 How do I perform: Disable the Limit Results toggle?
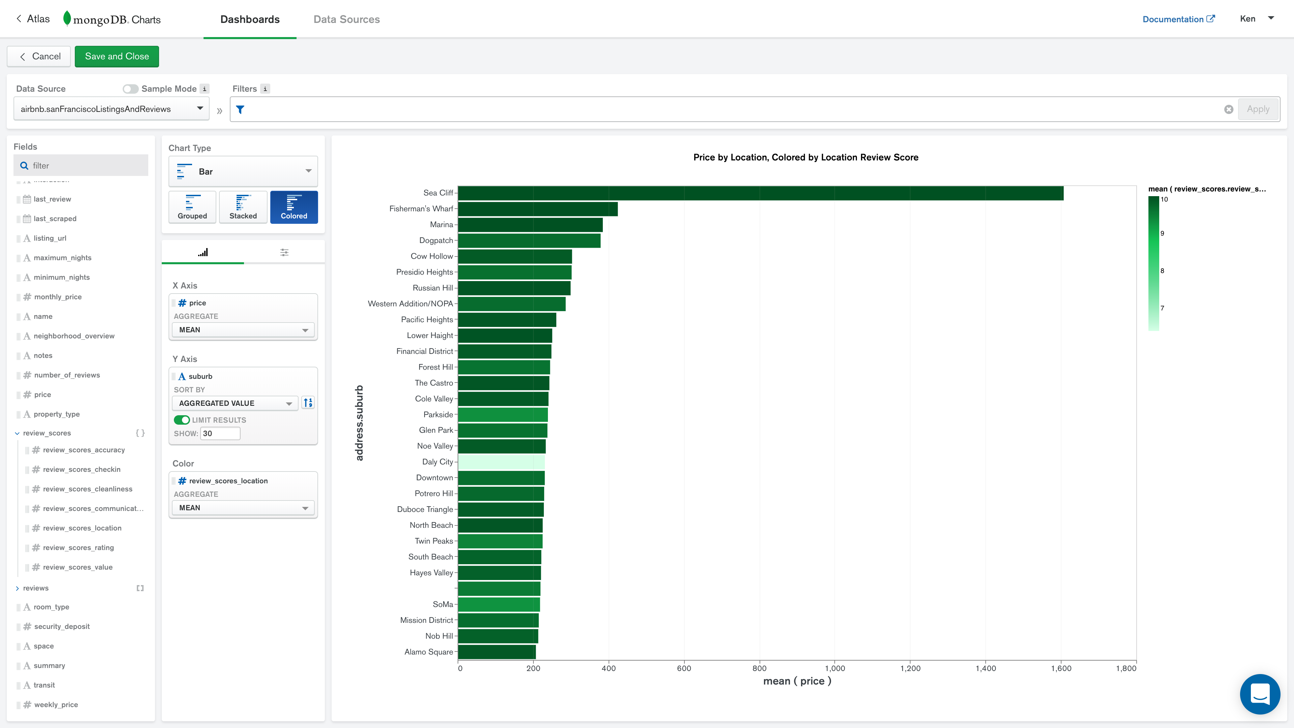pos(181,420)
